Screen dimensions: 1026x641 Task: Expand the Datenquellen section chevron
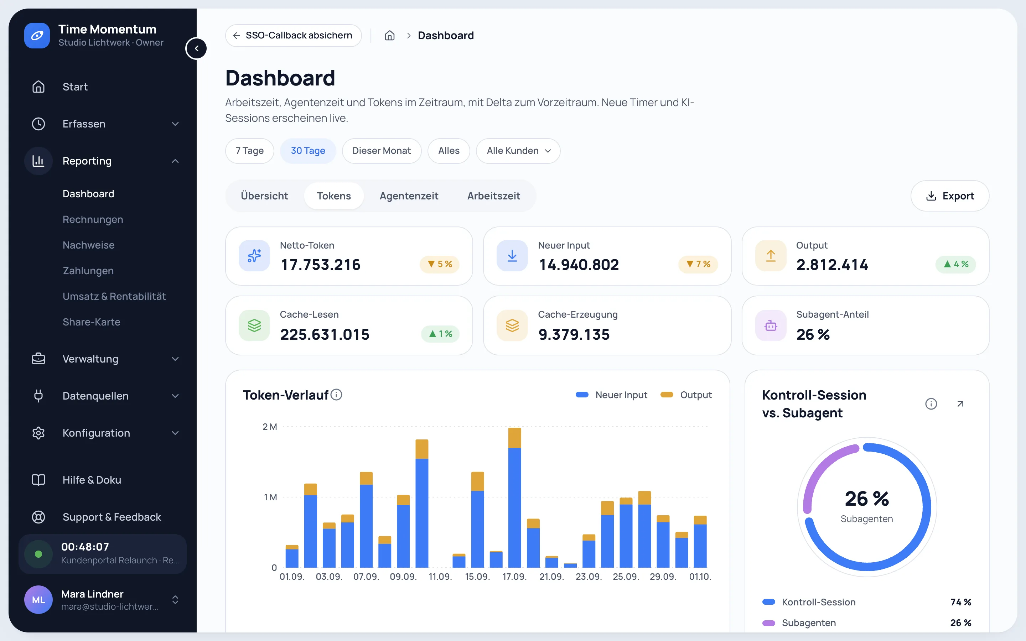175,396
